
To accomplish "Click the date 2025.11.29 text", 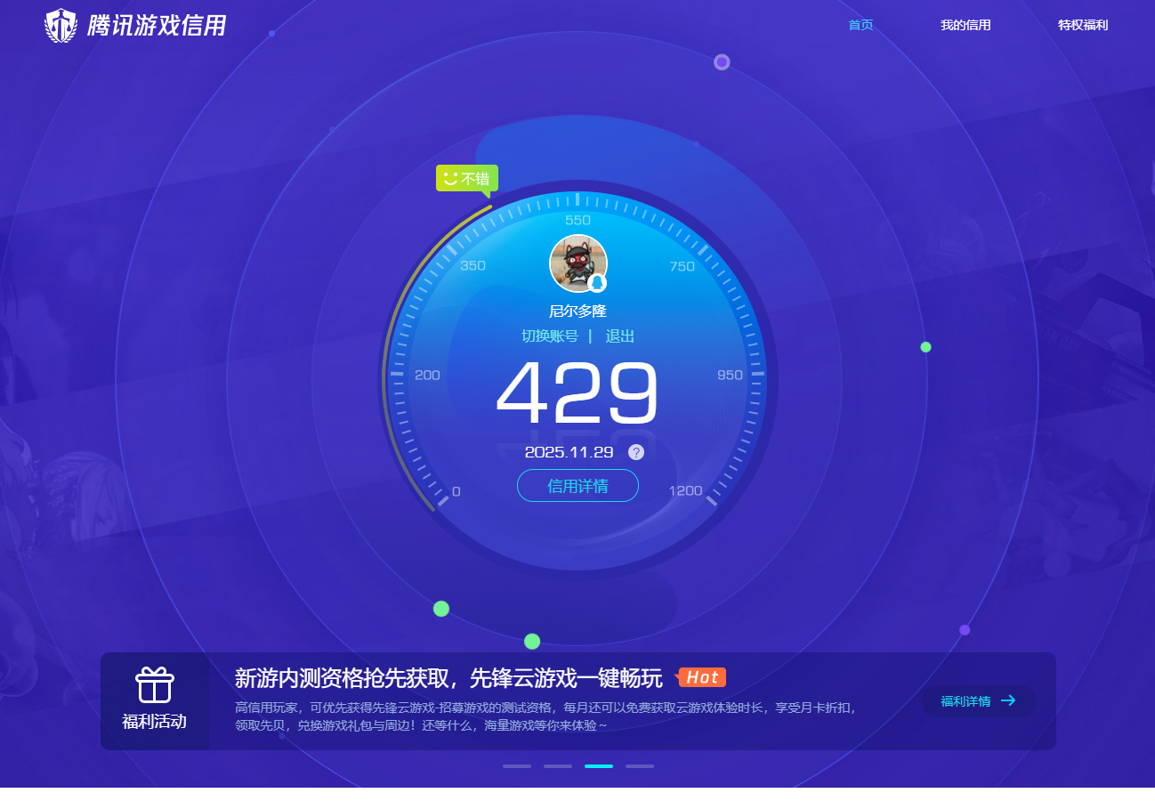I will (x=569, y=451).
